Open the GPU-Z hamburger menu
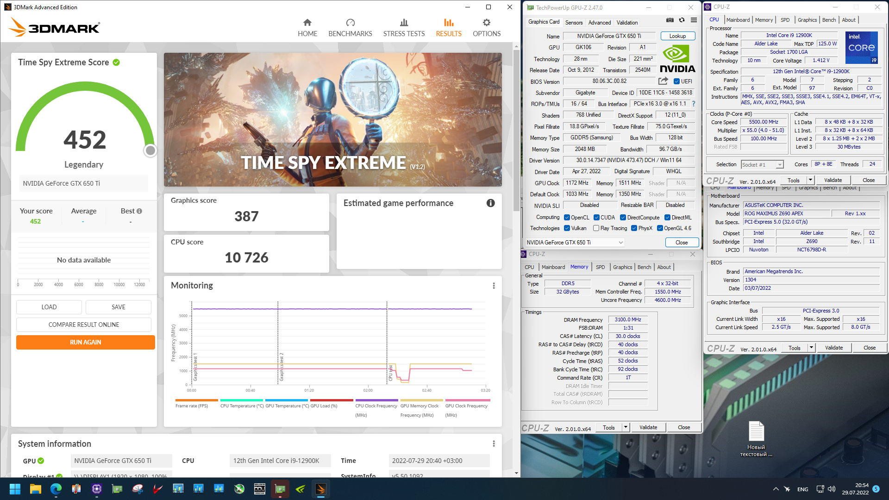This screenshot has width=889, height=500. (x=694, y=20)
